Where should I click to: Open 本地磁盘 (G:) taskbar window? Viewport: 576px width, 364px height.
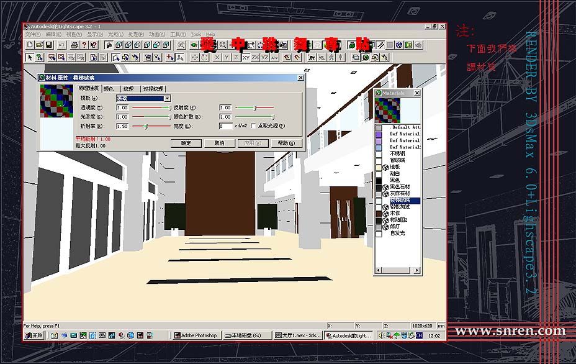pos(247,335)
